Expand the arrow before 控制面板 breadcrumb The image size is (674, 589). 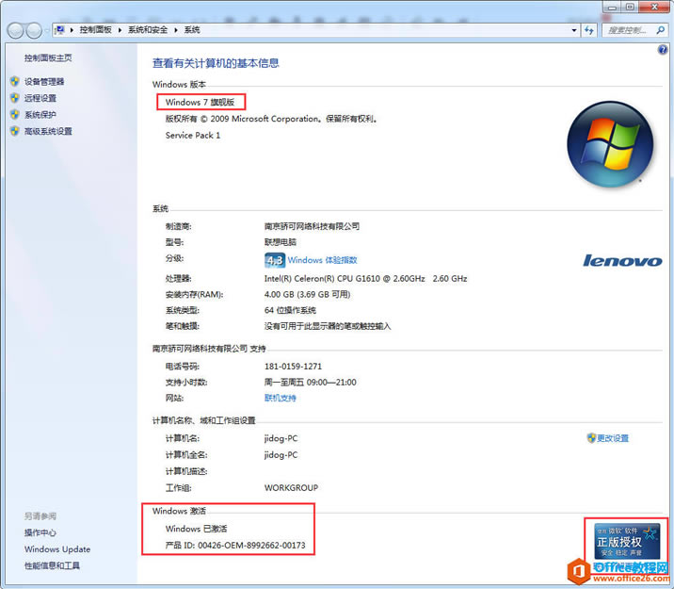tap(72, 30)
